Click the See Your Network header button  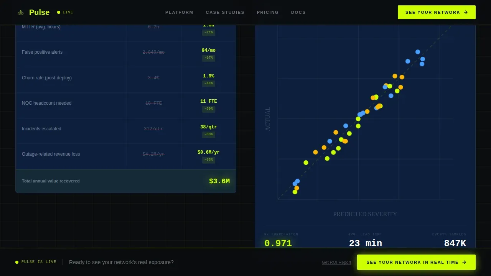click(437, 12)
